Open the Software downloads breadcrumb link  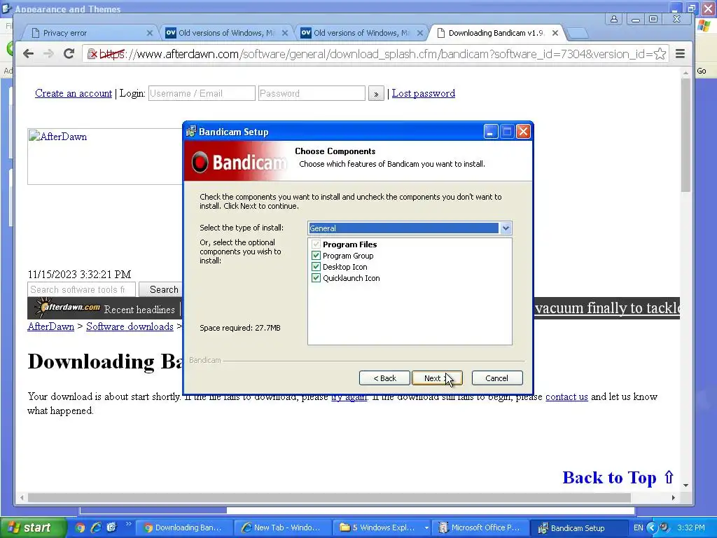click(x=130, y=326)
